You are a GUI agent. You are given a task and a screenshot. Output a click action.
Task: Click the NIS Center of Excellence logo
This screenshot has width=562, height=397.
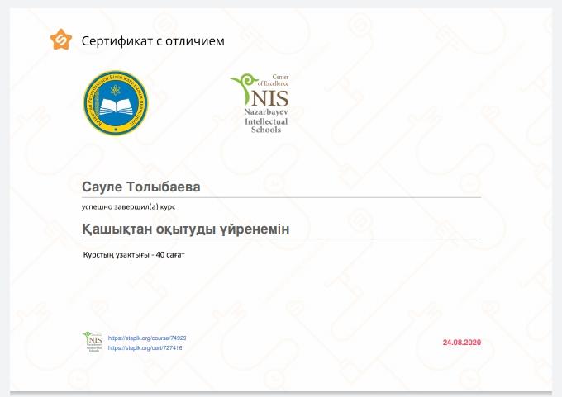tap(260, 103)
